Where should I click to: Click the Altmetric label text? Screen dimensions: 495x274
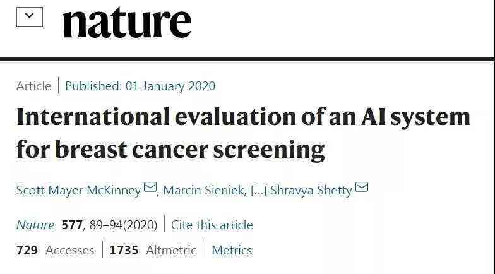click(x=171, y=250)
